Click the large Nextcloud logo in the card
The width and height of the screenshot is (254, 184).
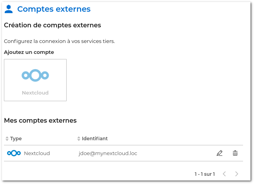click(35, 75)
